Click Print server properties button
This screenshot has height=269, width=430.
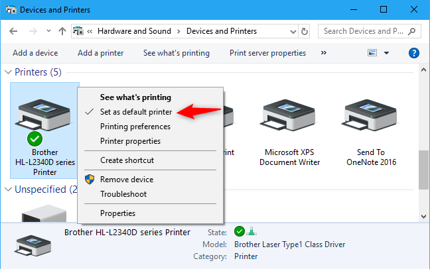click(267, 53)
